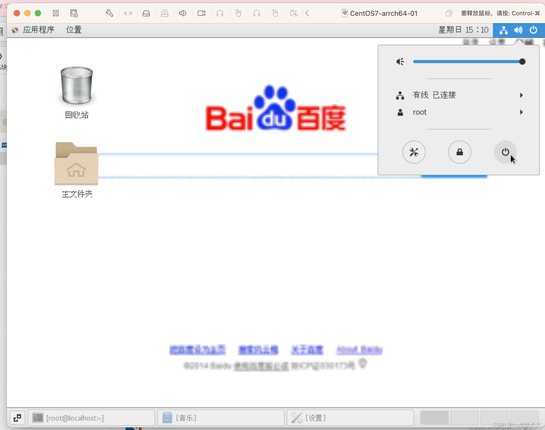Viewport: 545px width, 430px height.
Task: Click the network icon in top panel
Action: point(503,30)
